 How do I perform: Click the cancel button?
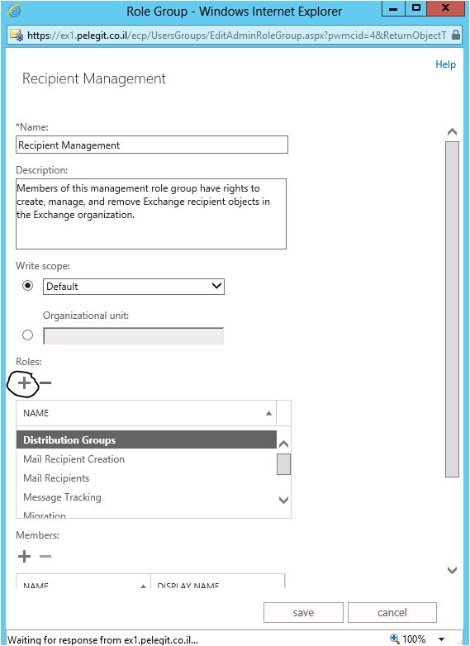[392, 613]
